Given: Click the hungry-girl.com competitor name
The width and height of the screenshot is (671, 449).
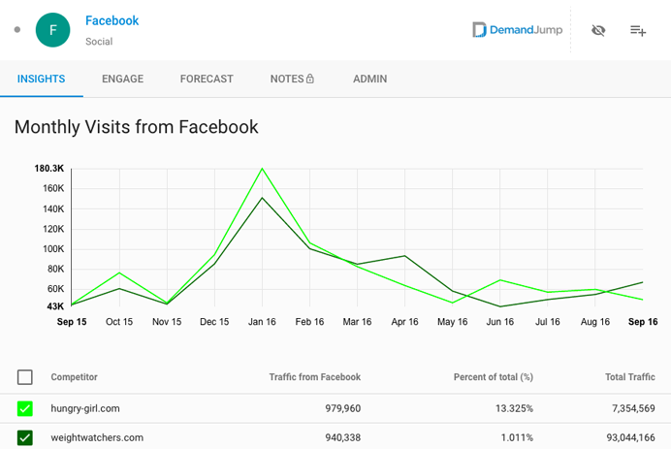Looking at the screenshot, I should point(85,408).
